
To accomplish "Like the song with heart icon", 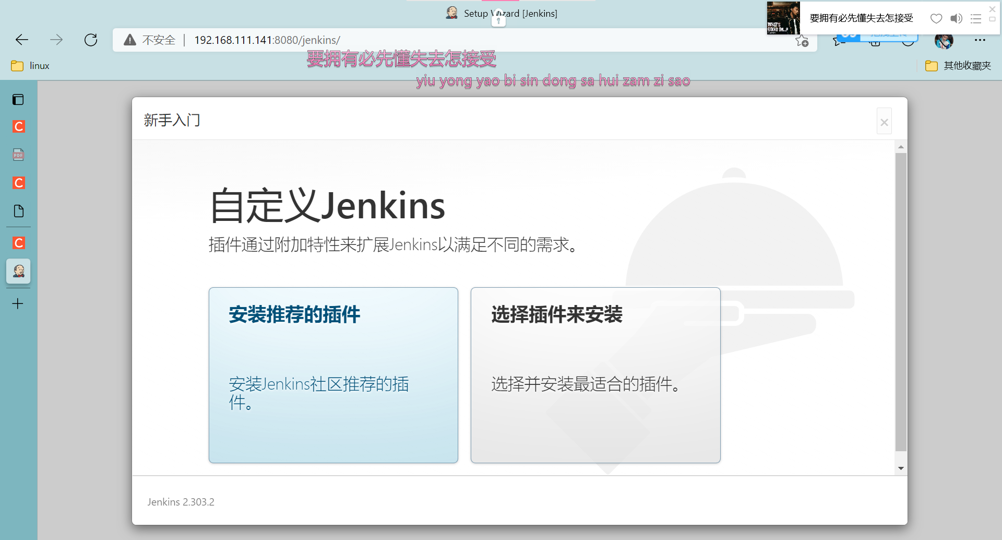I will [x=936, y=19].
